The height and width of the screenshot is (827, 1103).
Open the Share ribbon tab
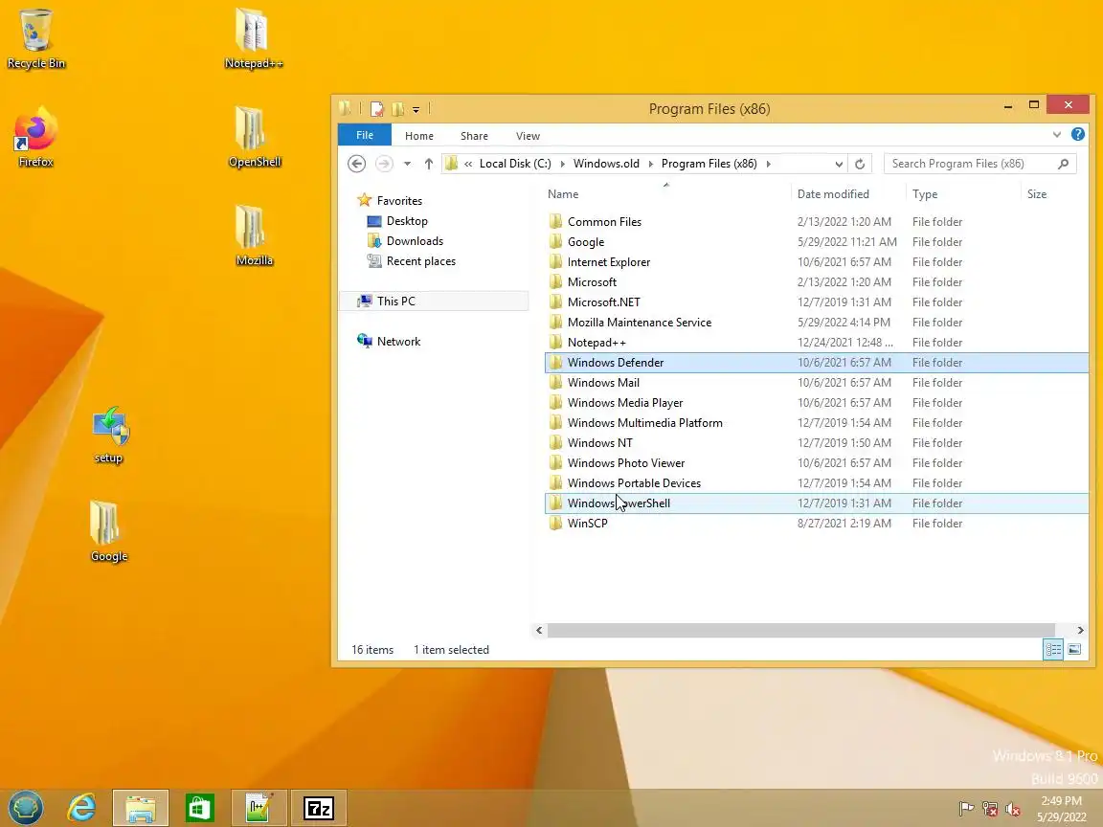click(474, 136)
